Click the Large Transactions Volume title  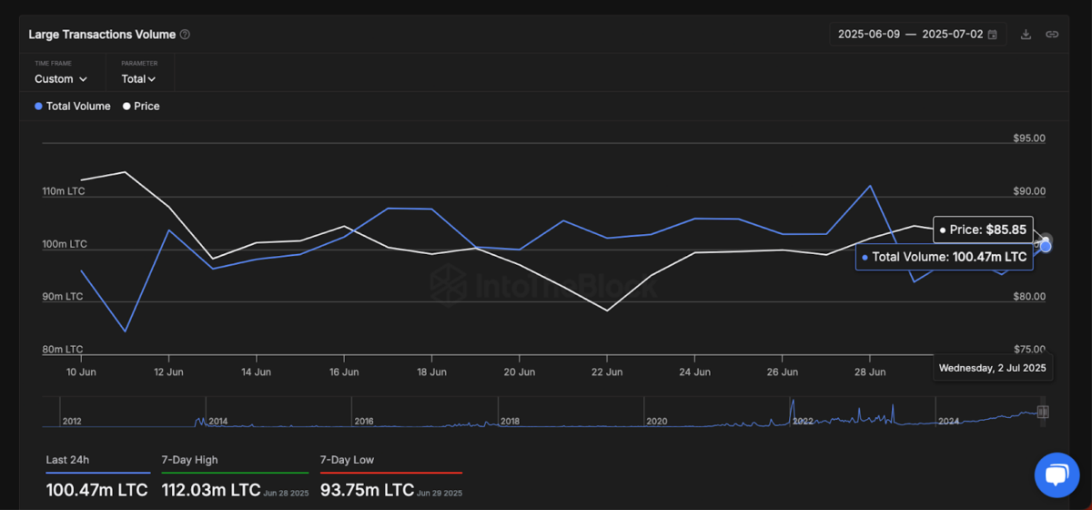click(x=102, y=35)
